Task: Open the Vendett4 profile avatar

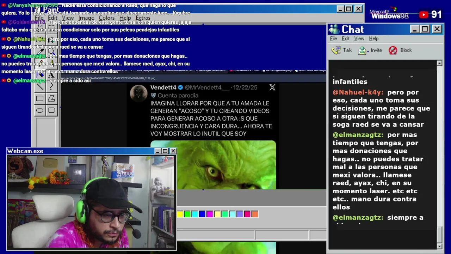Action: click(138, 93)
